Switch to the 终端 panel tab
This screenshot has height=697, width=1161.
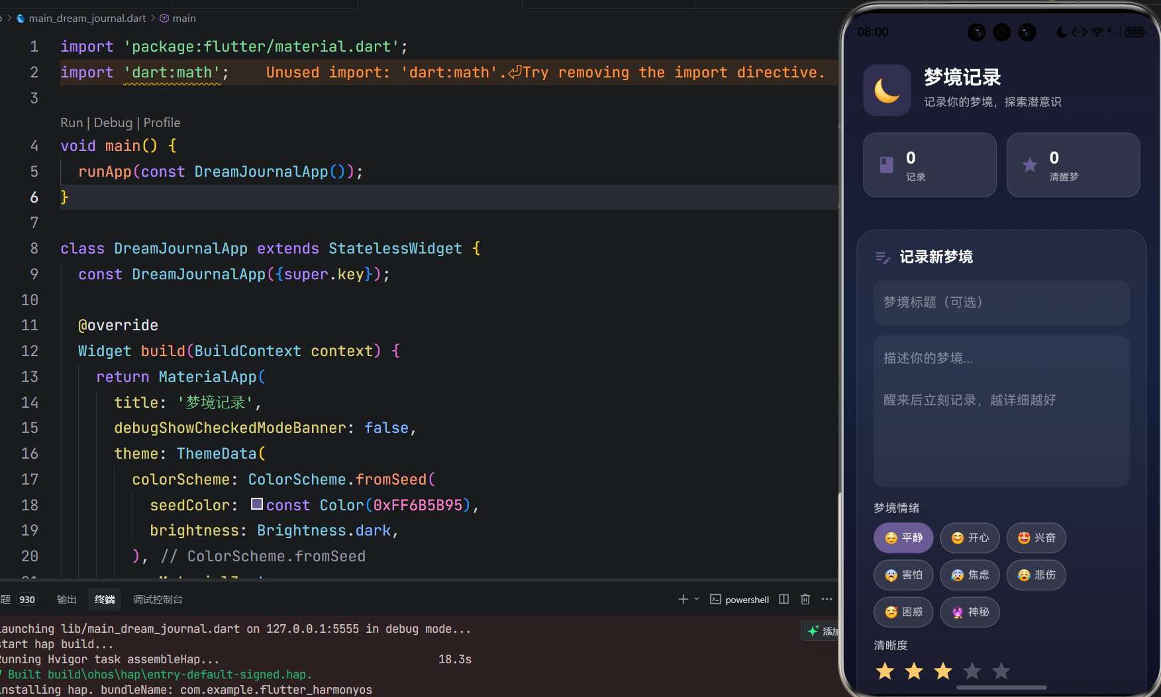[x=105, y=599]
